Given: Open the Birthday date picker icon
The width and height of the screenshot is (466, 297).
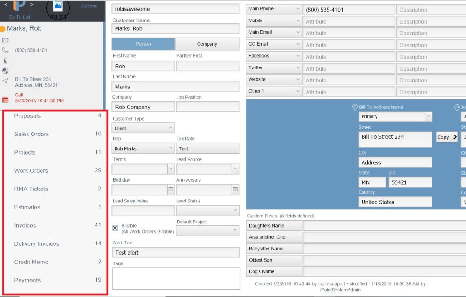Looking at the screenshot, I should click(x=171, y=189).
